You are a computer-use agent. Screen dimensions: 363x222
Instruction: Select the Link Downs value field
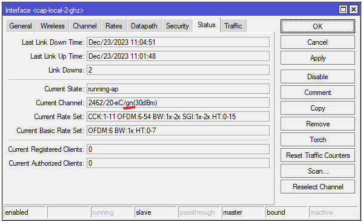pos(178,70)
